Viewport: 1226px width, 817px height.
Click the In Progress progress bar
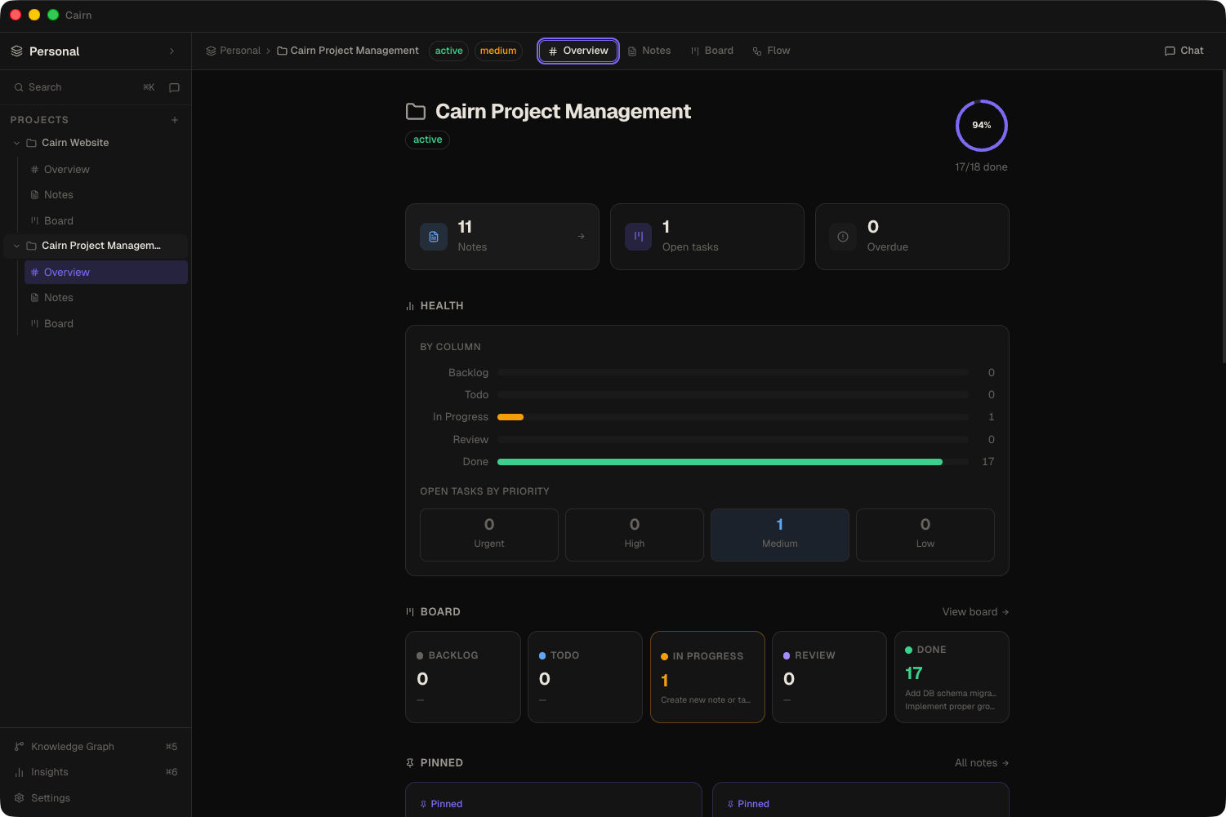[x=733, y=417]
